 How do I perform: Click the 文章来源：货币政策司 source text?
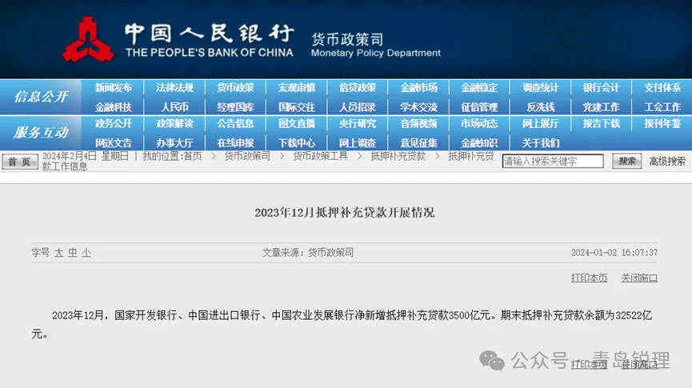(x=308, y=253)
